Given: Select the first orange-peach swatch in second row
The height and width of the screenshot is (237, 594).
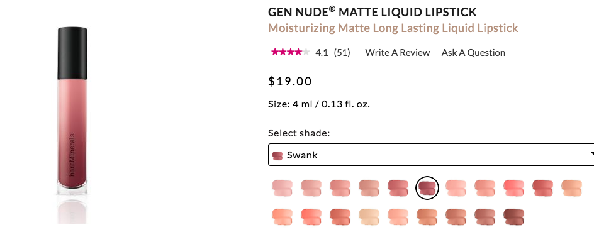Looking at the screenshot, I should tap(283, 217).
